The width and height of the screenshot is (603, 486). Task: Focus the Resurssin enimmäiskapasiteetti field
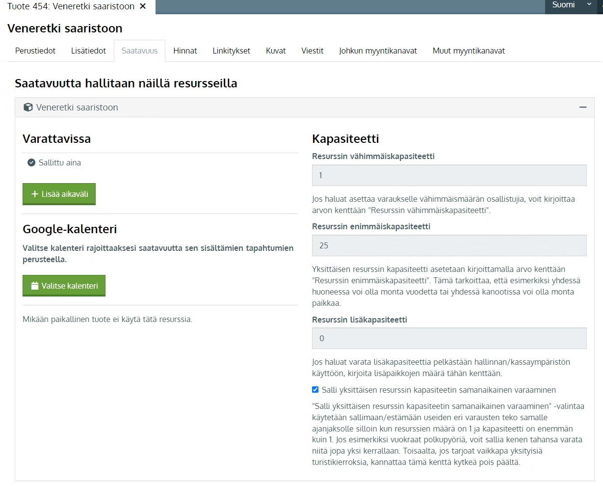pyautogui.click(x=449, y=245)
